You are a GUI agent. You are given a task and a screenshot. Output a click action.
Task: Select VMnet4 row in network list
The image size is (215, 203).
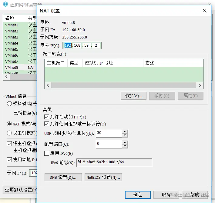pos(20,43)
